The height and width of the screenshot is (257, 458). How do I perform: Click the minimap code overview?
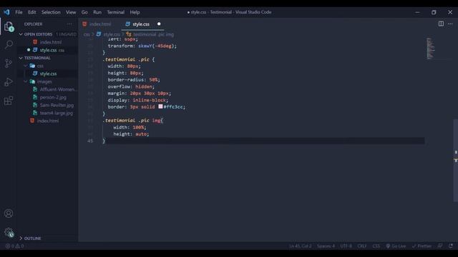(431, 48)
